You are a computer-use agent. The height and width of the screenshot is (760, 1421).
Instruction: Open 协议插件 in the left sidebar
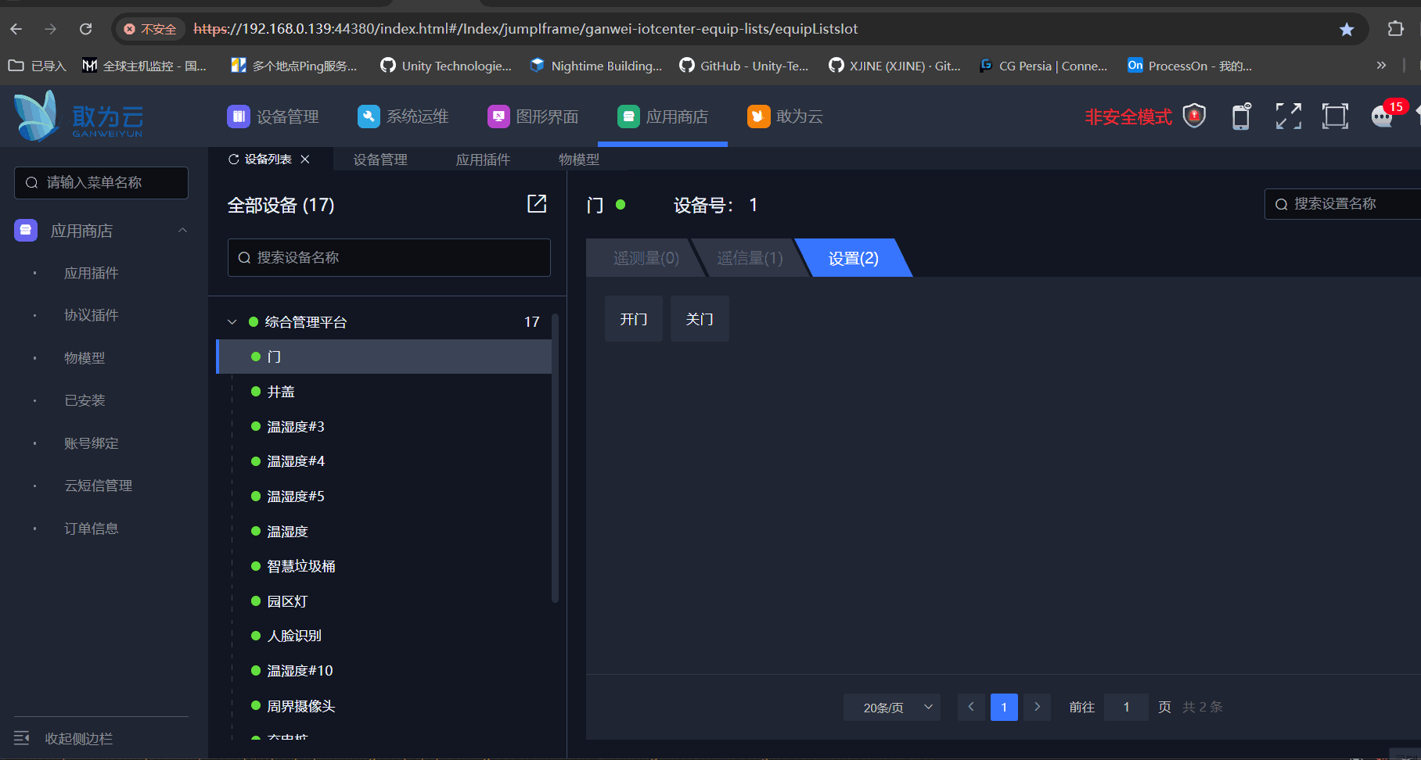click(x=92, y=315)
